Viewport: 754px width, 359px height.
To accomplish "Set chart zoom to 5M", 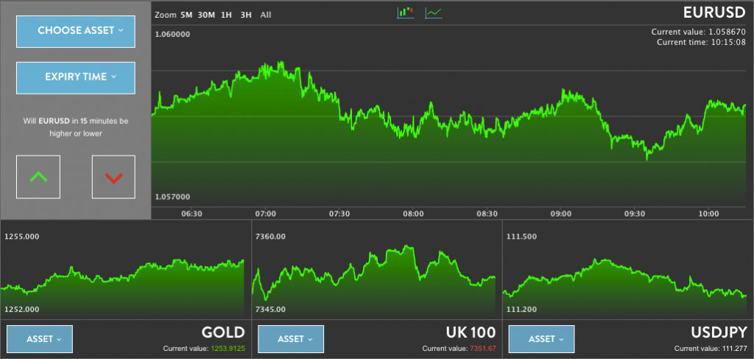I will 186,15.
